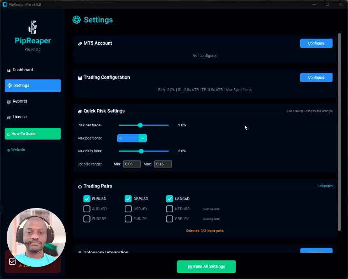Click the Pro v3.0.0 version label

33,49
